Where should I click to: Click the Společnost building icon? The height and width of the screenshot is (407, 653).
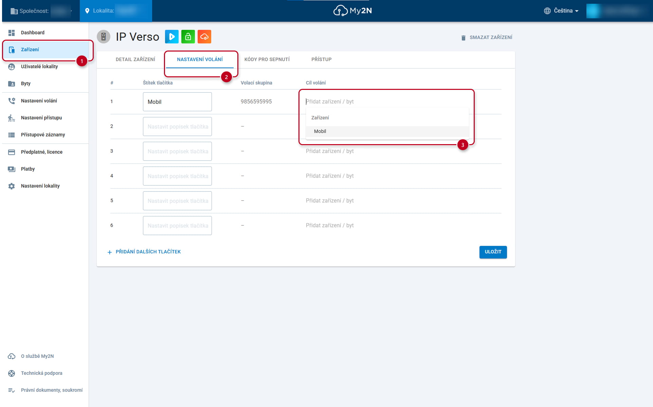[14, 11]
